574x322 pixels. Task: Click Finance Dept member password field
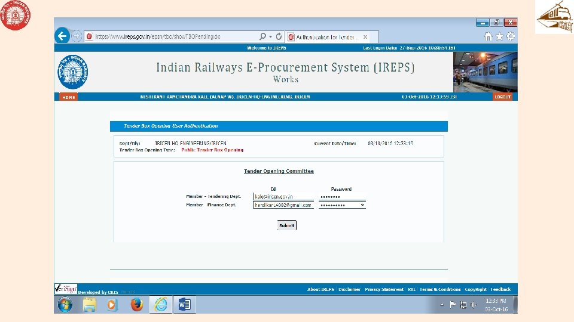coord(342,205)
